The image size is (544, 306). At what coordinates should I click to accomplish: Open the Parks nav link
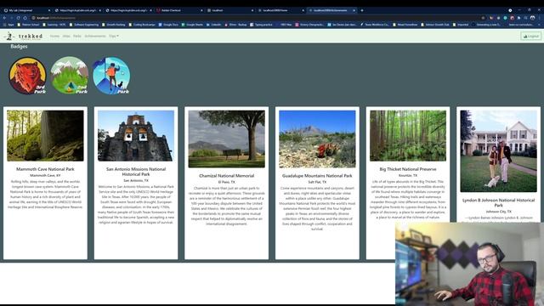(77, 36)
